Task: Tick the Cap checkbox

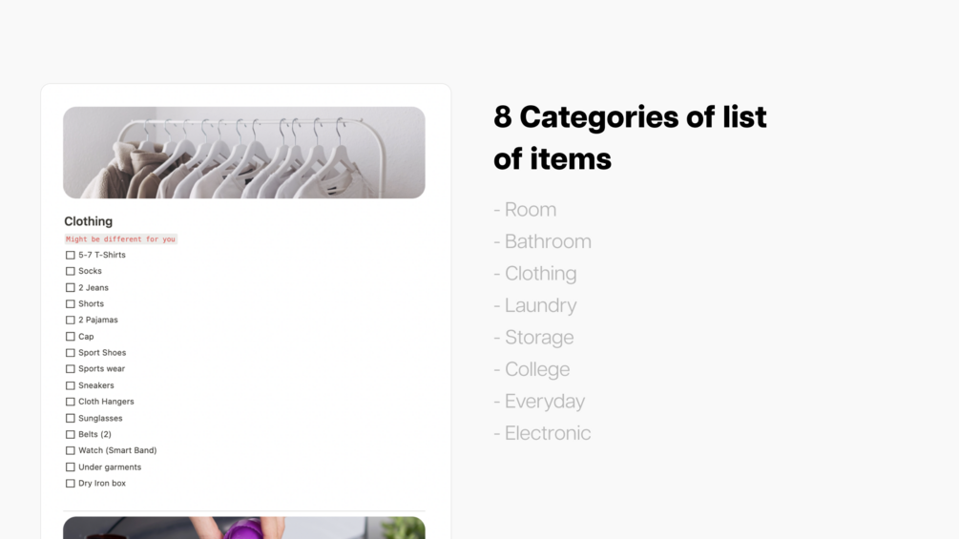Action: [x=71, y=336]
